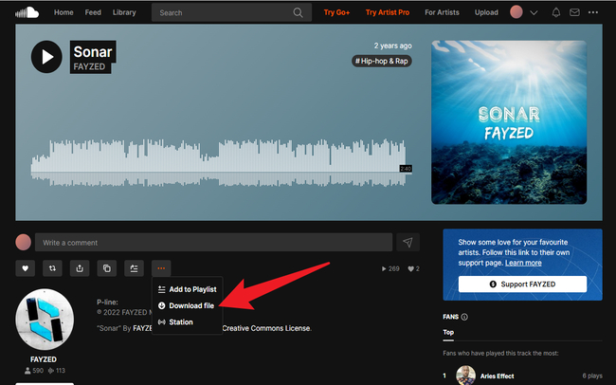Open the Home page
Image resolution: width=616 pixels, height=385 pixels.
(x=63, y=12)
